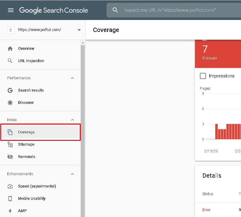Collapse the Index section

point(72,120)
